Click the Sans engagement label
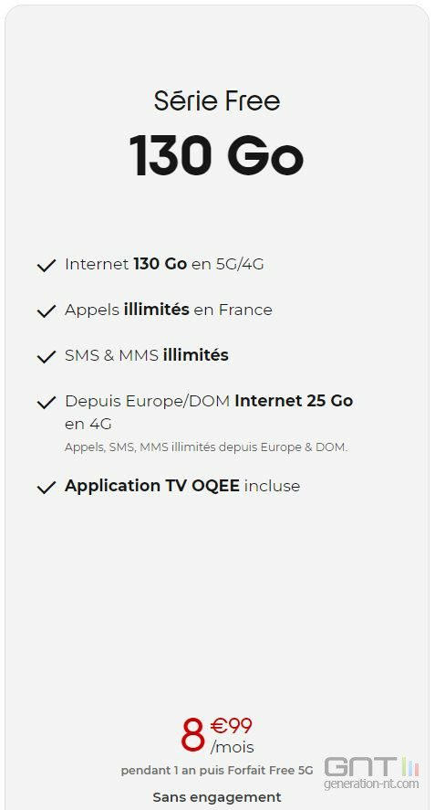 click(x=217, y=797)
